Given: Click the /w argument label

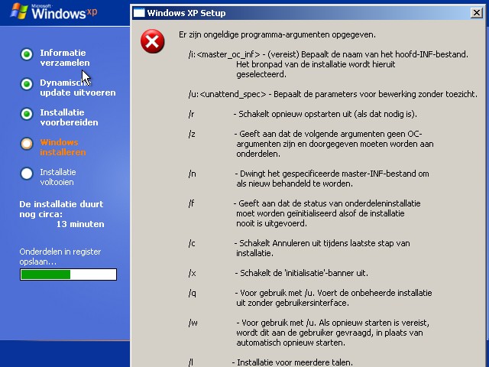Looking at the screenshot, I should (x=193, y=323).
